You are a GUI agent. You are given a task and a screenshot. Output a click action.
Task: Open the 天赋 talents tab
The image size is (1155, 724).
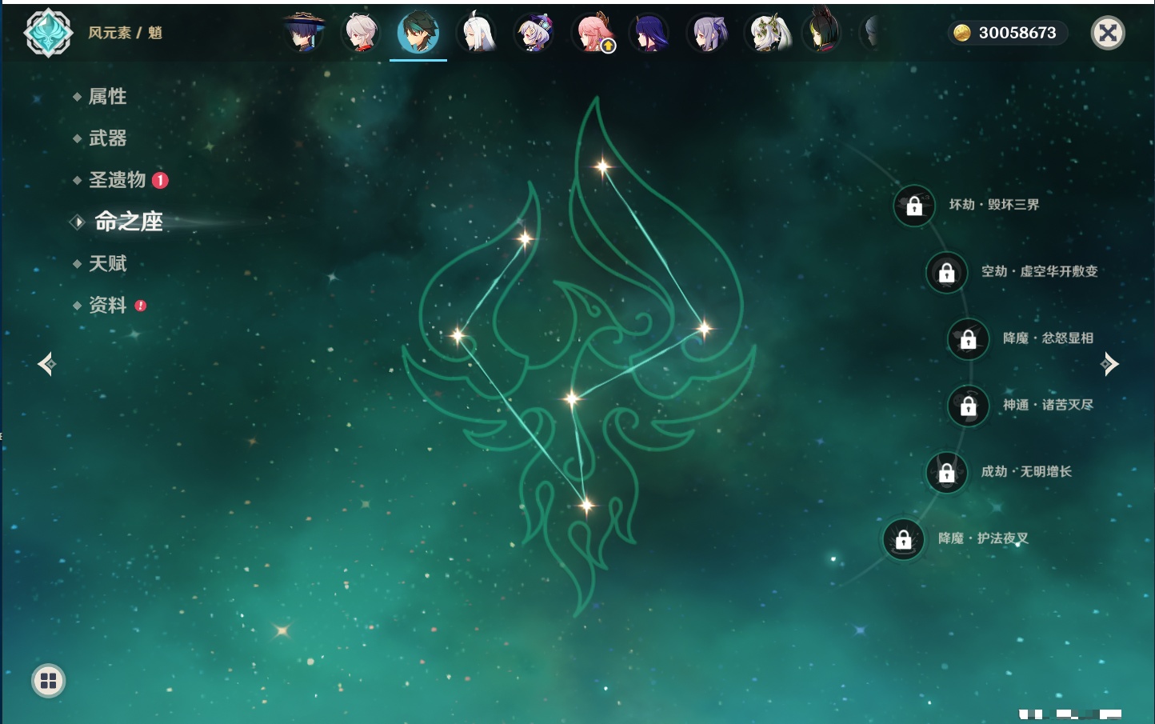pyautogui.click(x=107, y=263)
